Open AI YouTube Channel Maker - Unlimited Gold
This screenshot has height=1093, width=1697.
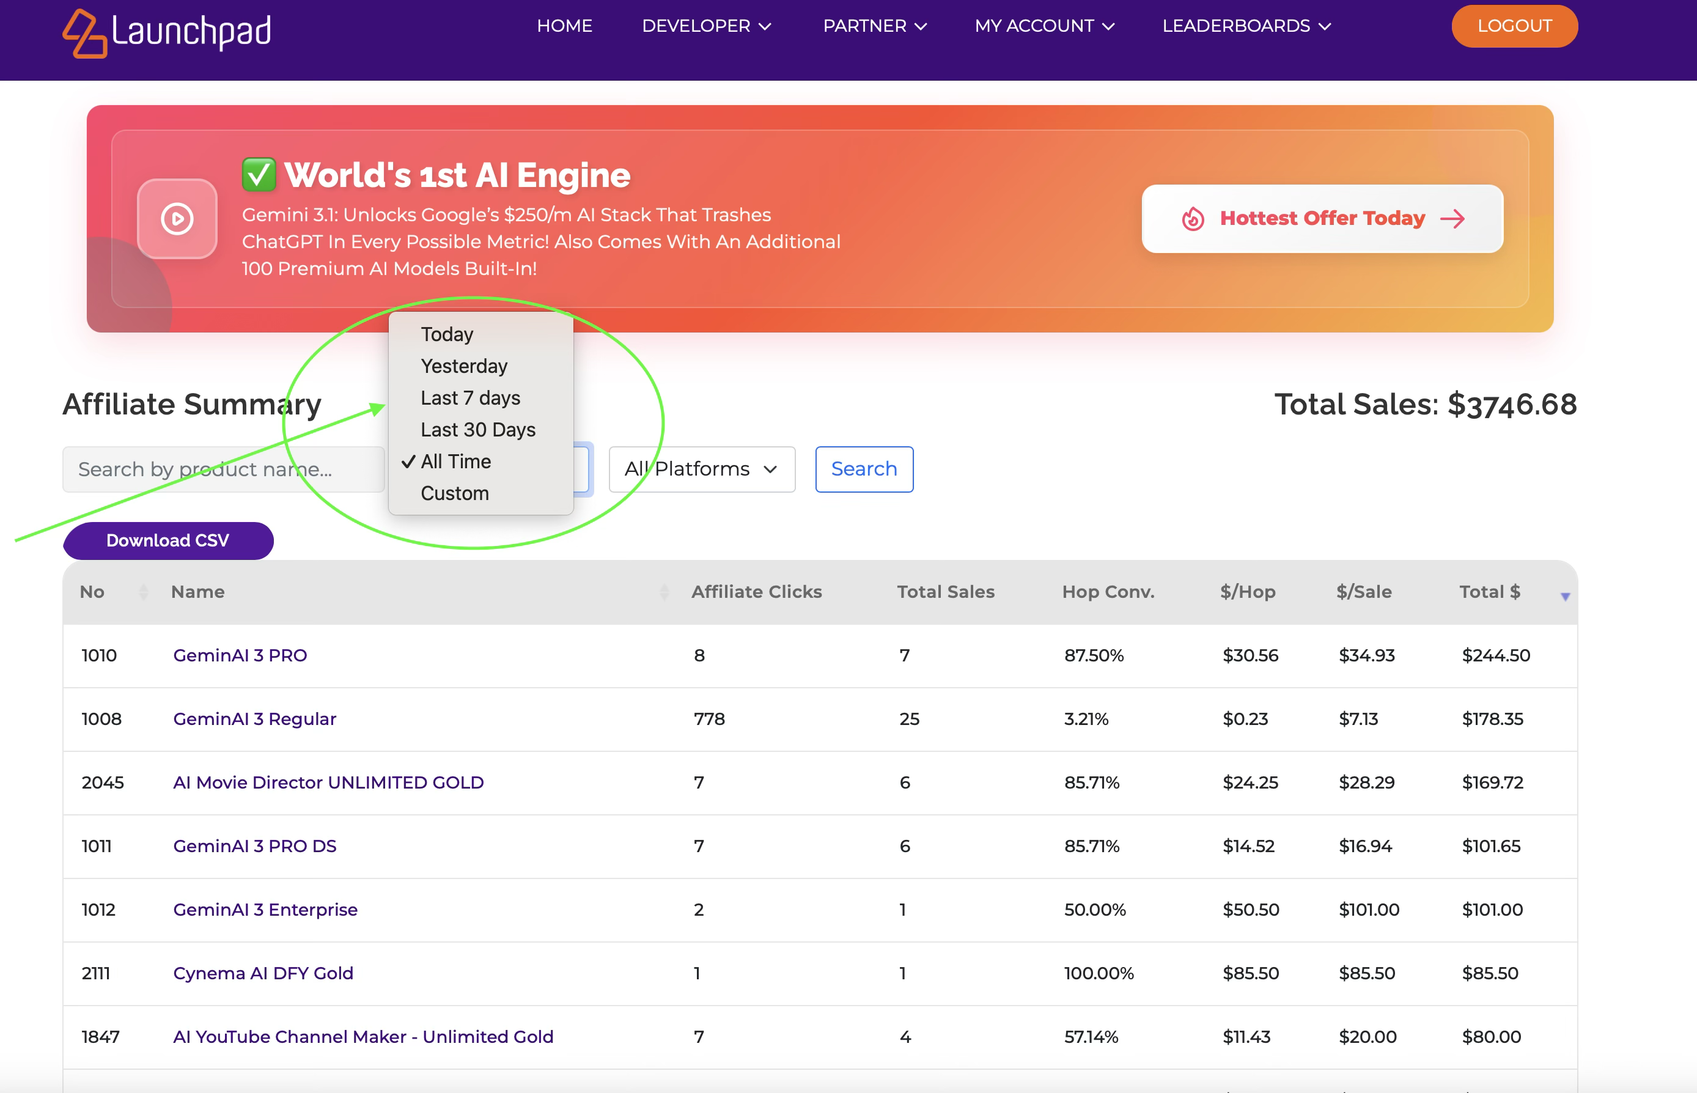click(x=363, y=1037)
